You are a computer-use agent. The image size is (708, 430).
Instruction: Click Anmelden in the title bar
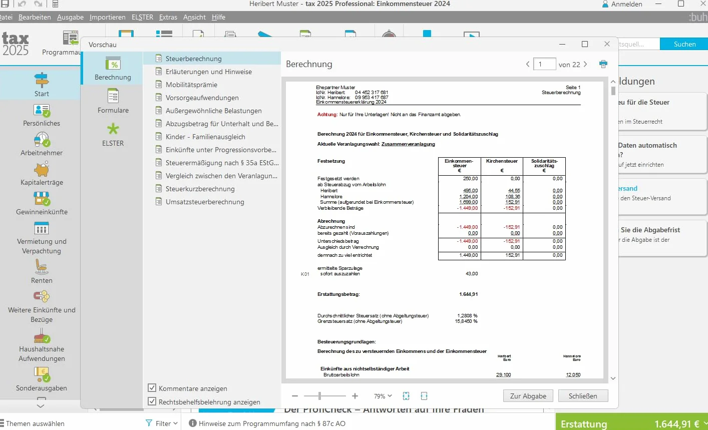click(626, 4)
